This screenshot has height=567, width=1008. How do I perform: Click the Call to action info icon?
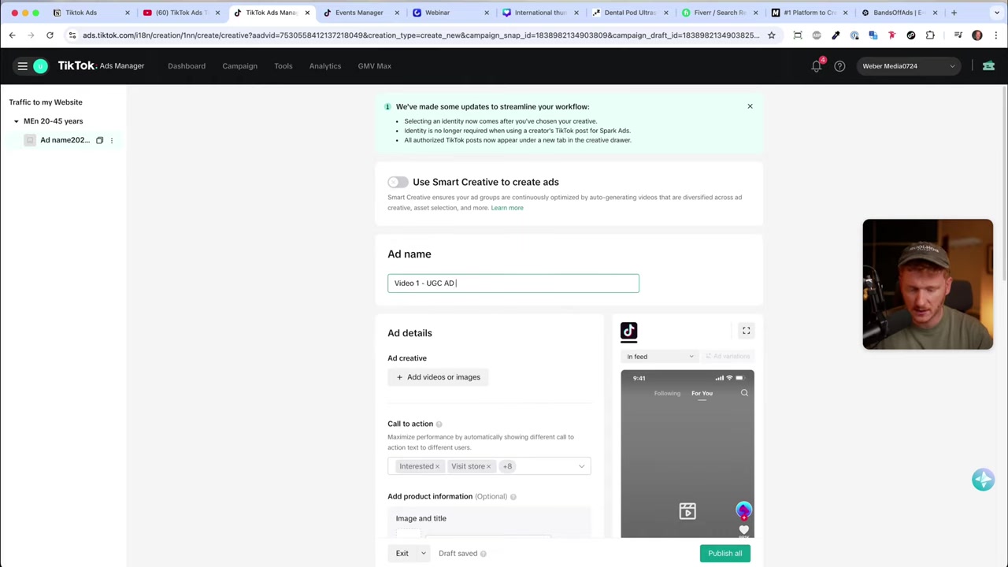439,424
